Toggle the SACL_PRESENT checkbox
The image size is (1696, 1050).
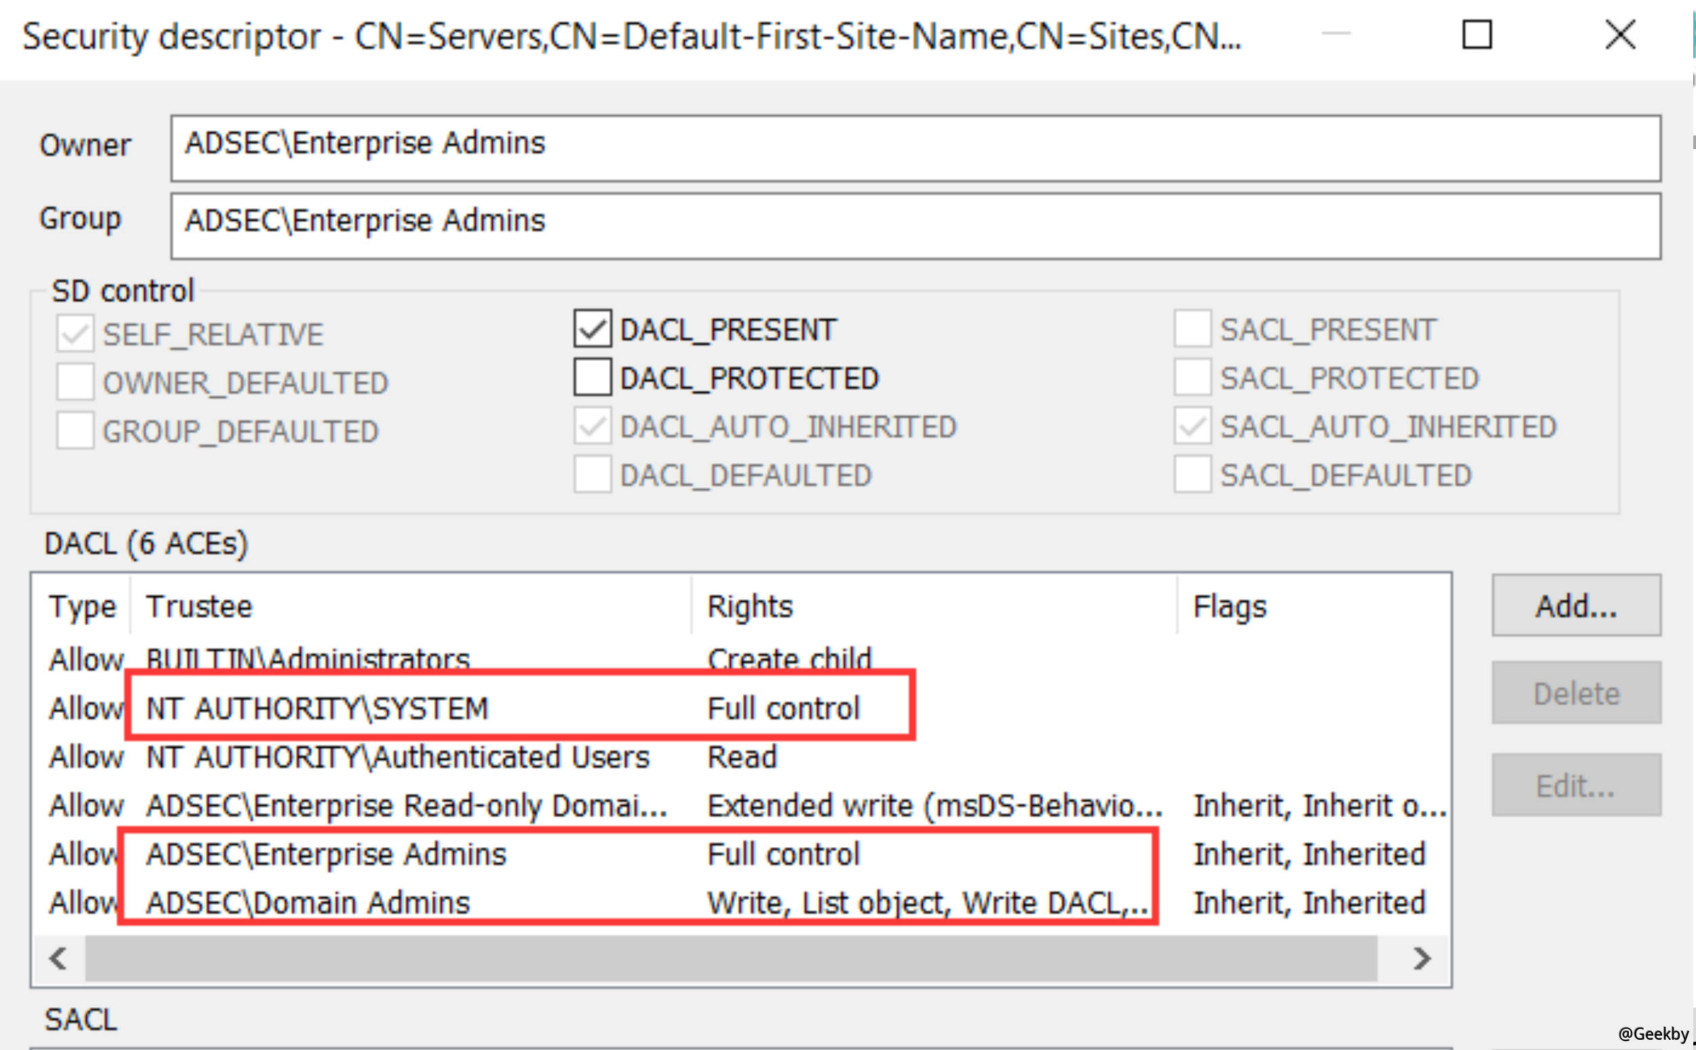pyautogui.click(x=1193, y=328)
